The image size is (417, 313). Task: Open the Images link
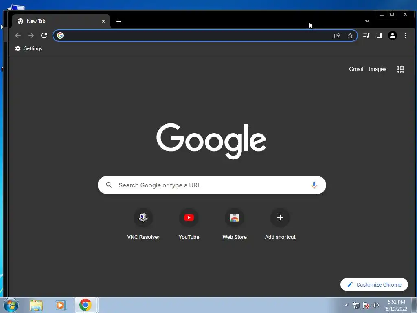coord(377,69)
